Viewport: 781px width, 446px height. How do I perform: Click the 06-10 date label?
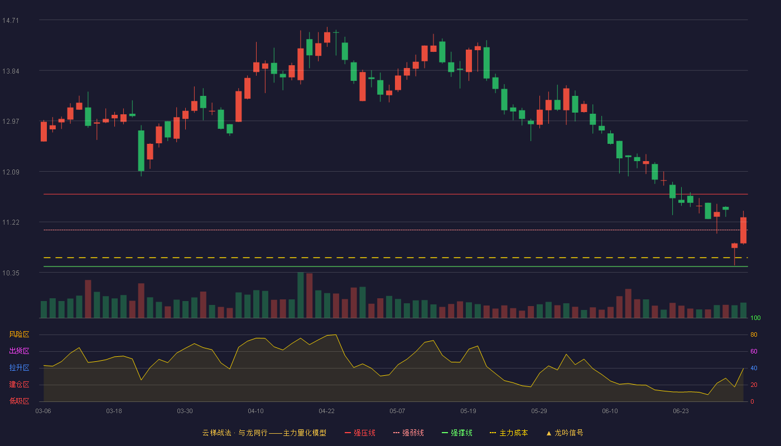click(x=610, y=411)
